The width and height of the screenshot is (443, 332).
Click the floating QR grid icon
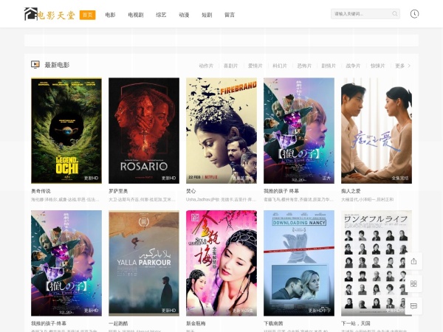tap(413, 283)
